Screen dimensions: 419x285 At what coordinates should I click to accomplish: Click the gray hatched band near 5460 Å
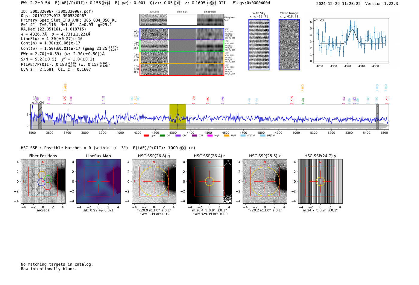[377, 117]
